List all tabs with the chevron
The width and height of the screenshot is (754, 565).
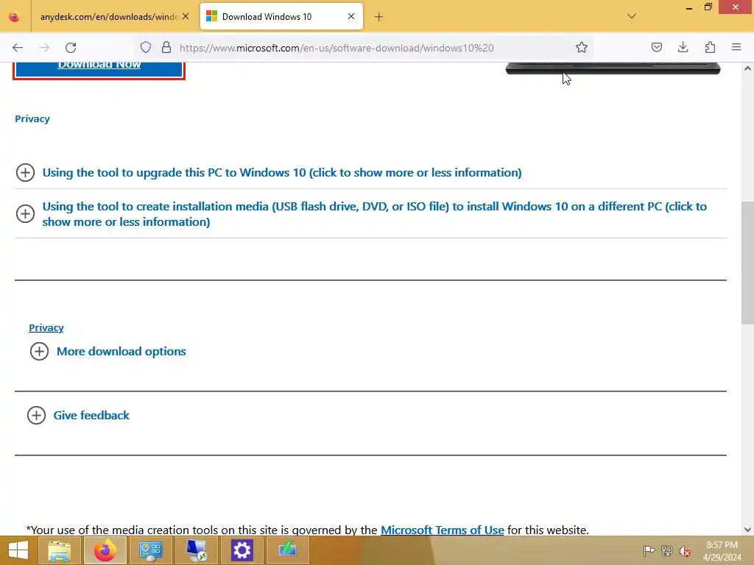[x=632, y=16]
